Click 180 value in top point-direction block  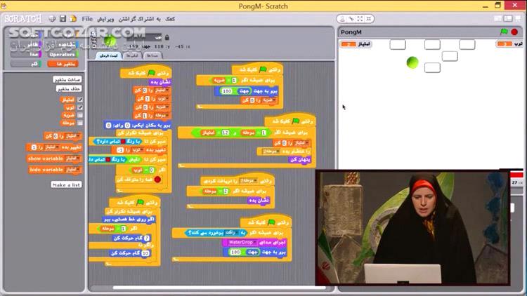[x=227, y=91]
